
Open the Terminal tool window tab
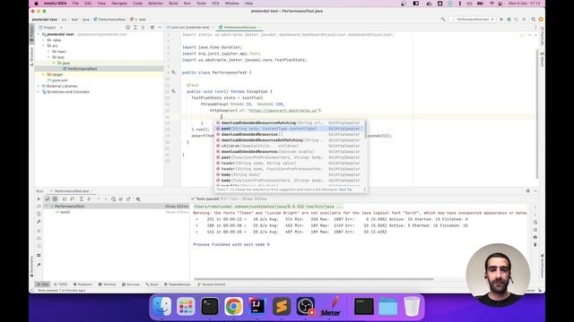pos(107,284)
